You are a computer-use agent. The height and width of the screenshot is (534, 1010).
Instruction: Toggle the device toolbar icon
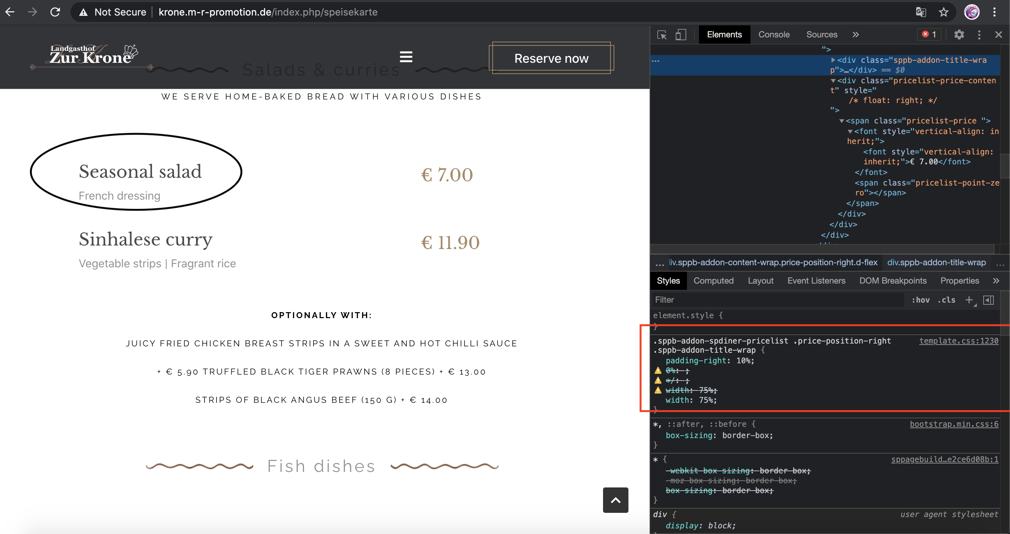point(681,35)
